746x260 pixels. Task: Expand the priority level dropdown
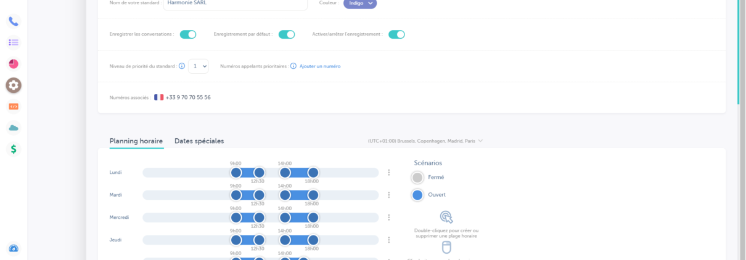click(x=199, y=66)
